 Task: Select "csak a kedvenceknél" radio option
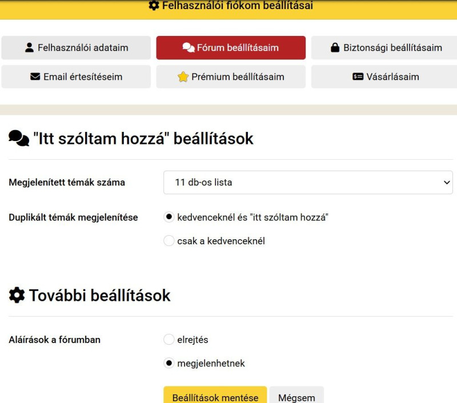click(x=169, y=241)
